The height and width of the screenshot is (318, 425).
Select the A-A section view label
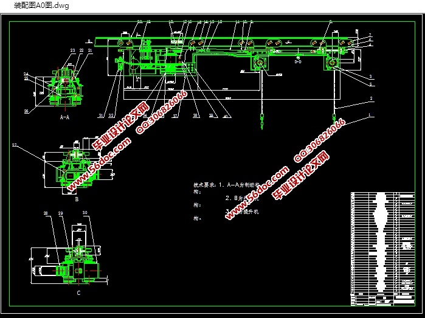coord(64,117)
